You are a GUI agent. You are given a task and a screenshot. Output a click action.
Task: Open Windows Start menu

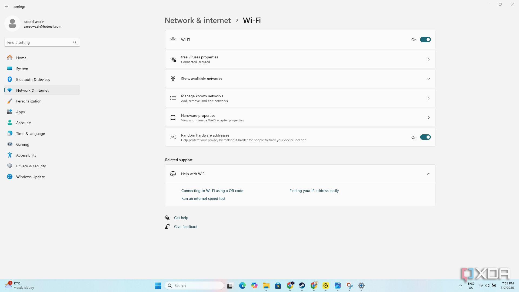(158, 286)
